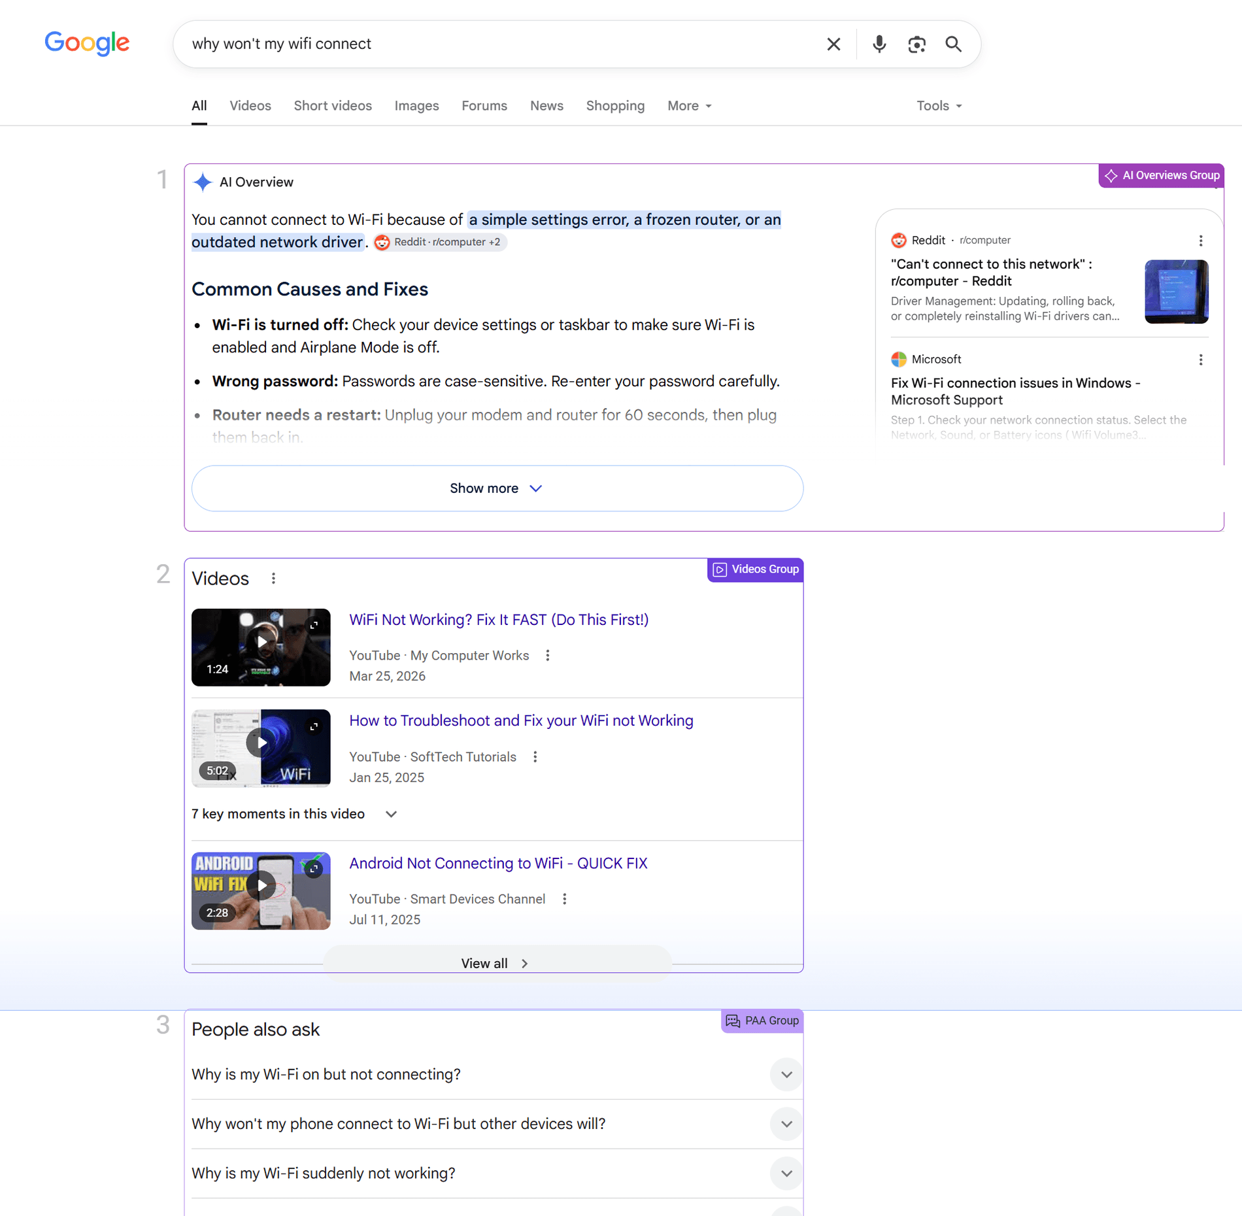Viewport: 1242px width, 1216px height.
Task: Go to the Shopping tab
Action: (615, 105)
